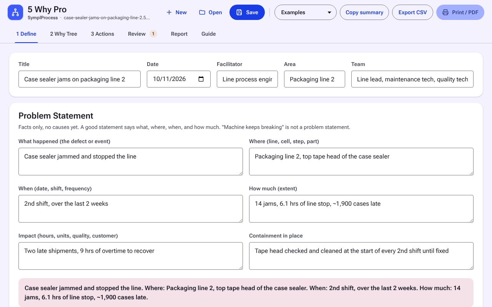This screenshot has height=307, width=492.
Task: Click the file name 'case-sealer-jams-on-packaging-line-2.5...'
Action: point(107,18)
